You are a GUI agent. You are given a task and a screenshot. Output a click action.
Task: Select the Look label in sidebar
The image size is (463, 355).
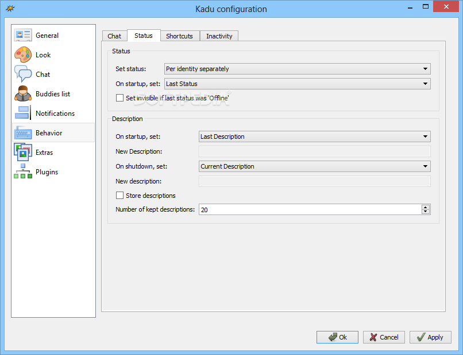[x=43, y=55]
